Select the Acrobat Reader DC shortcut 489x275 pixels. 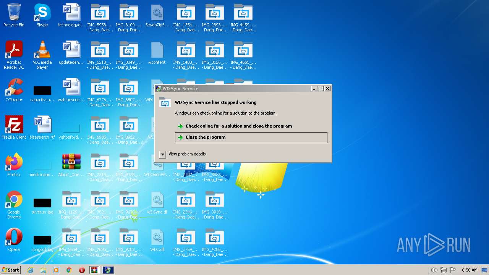click(x=14, y=55)
